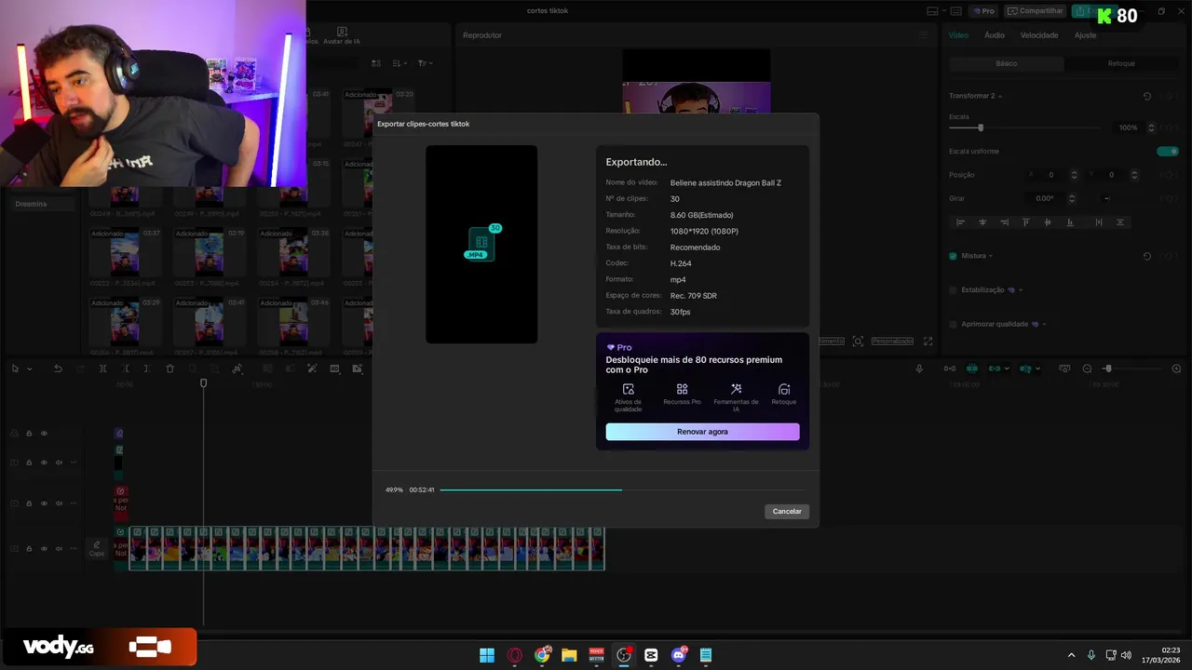Reset the Transformar 2 settings with the reset arrow

1146,96
